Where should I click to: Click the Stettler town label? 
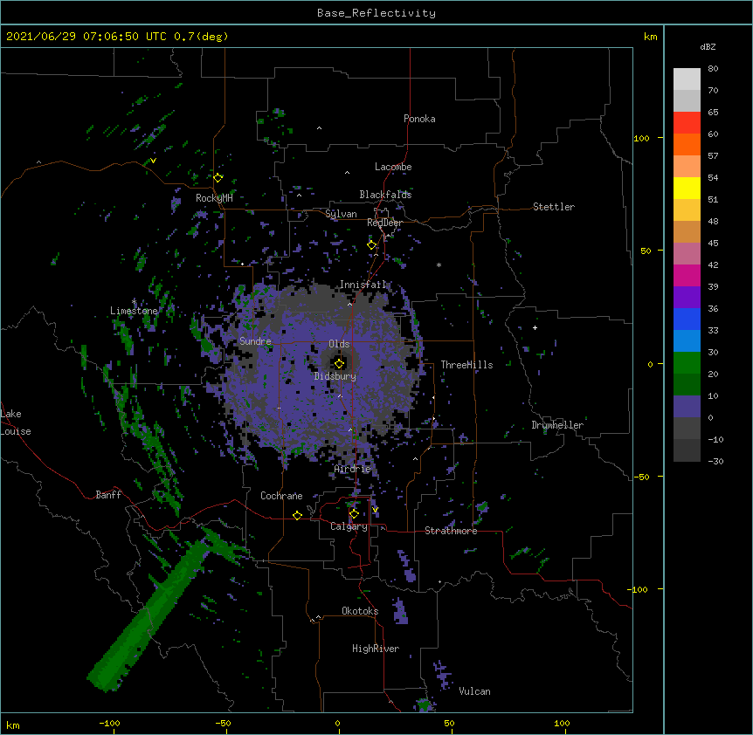(554, 207)
